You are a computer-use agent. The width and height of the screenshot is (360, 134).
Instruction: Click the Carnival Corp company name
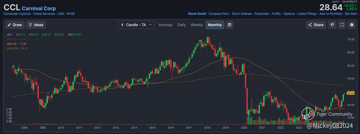point(39,9)
